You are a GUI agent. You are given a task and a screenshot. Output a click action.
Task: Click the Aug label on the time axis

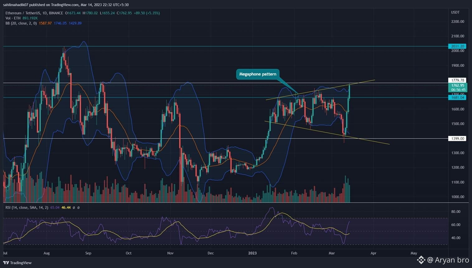click(x=47, y=253)
